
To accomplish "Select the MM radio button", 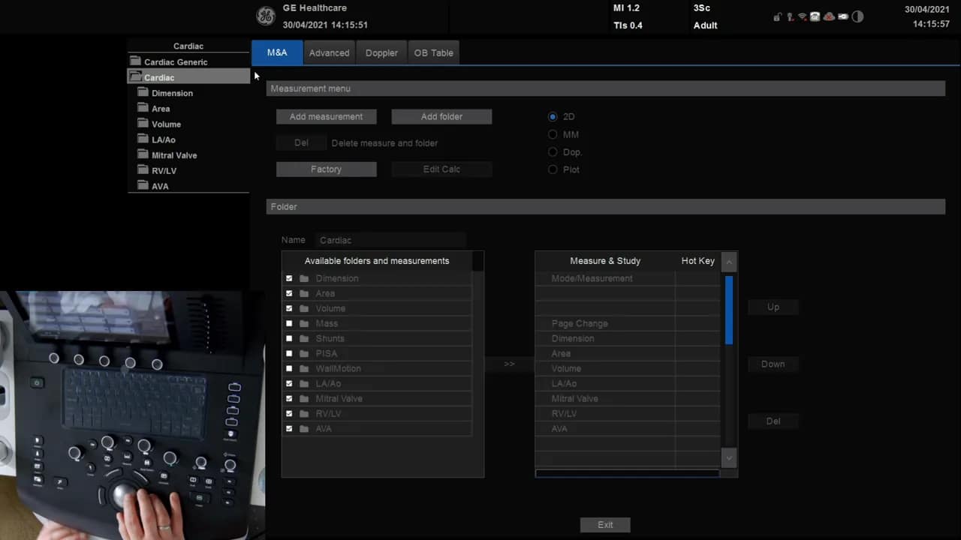I will point(553,134).
